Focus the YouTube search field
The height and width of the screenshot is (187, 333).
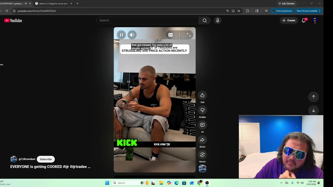tap(148, 21)
